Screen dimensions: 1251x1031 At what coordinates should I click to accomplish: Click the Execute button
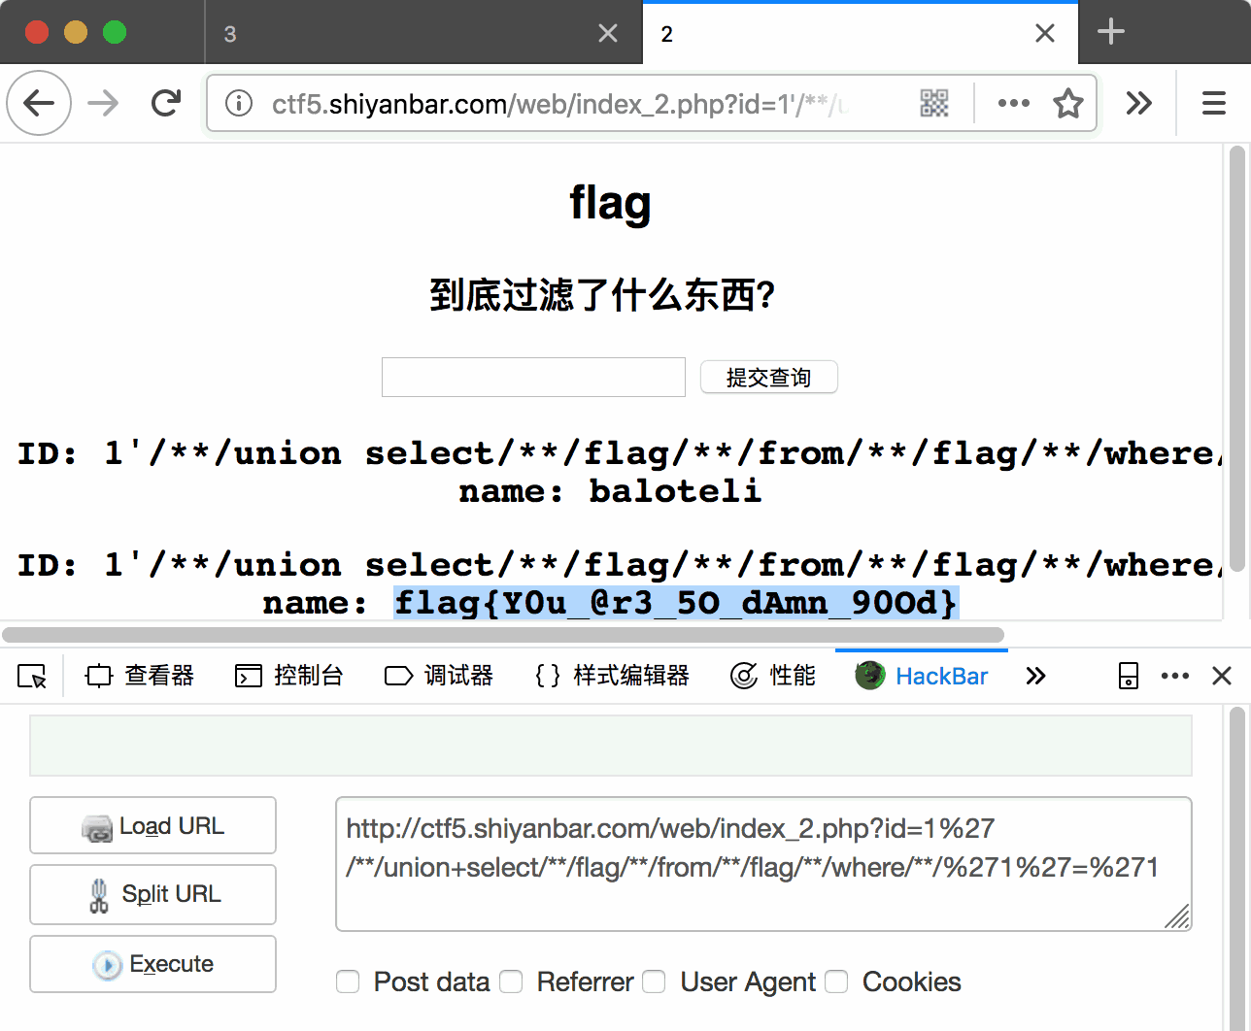pos(152,964)
